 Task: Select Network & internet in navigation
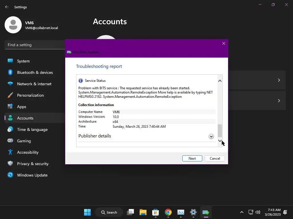(x=35, y=84)
